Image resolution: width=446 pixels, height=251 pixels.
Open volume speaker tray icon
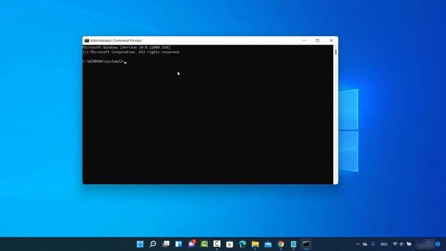point(401,244)
